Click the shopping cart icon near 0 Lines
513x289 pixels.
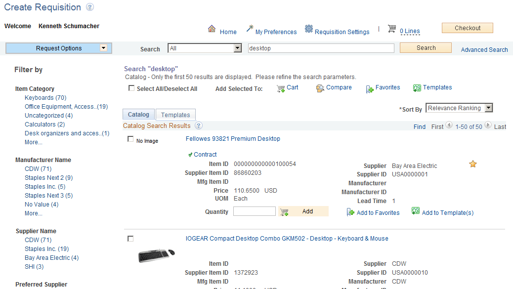coord(392,29)
